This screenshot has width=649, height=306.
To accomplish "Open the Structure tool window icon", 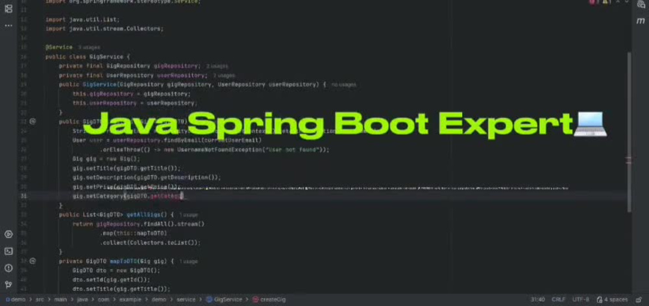I will click(8, 8).
